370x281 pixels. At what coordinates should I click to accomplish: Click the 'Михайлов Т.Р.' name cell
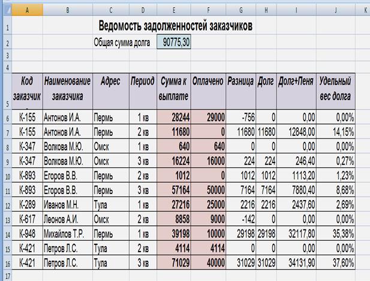pos(68,234)
